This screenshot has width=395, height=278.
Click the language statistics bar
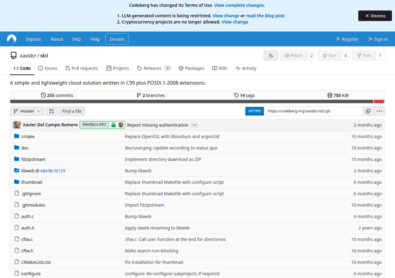point(197,102)
